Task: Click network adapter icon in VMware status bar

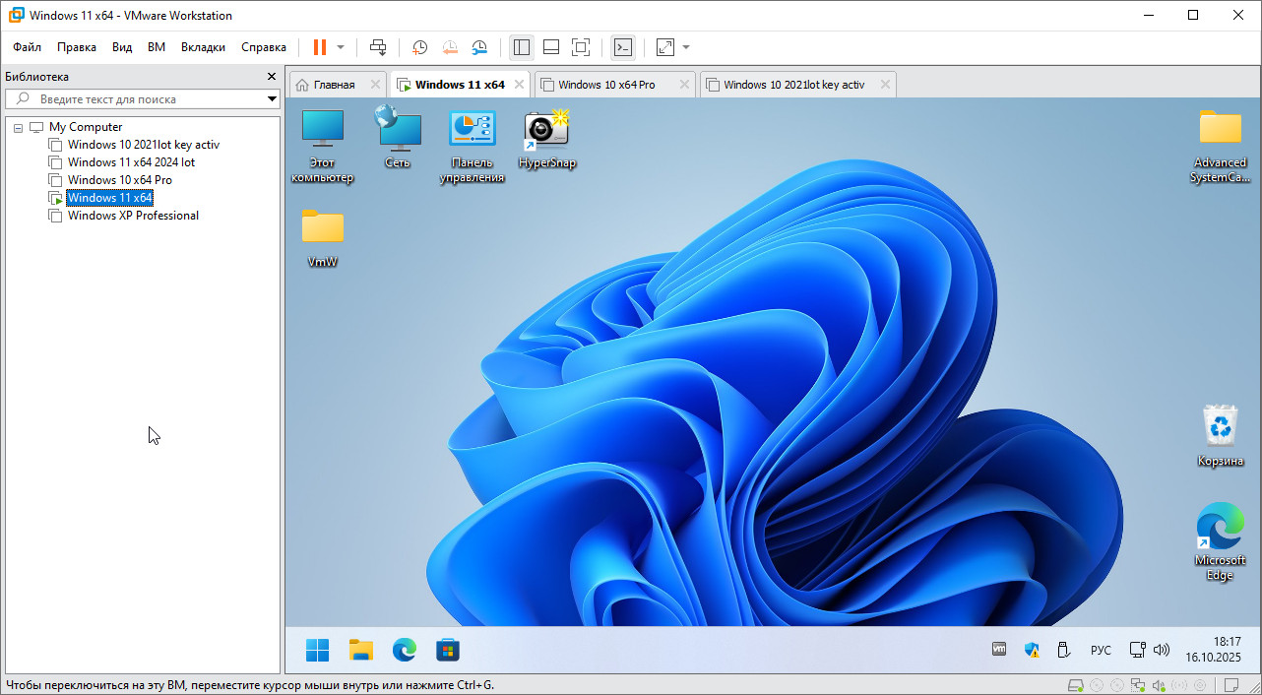Action: click(x=1137, y=685)
